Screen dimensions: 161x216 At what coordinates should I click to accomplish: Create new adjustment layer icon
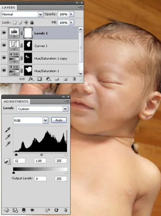[48, 79]
